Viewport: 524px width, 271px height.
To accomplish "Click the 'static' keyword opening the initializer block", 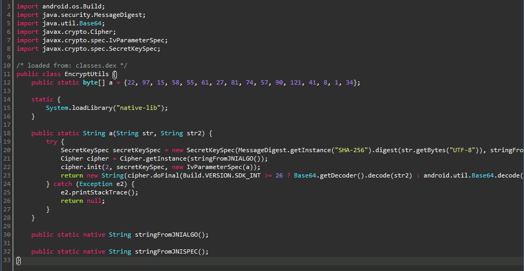I will [x=42, y=99].
